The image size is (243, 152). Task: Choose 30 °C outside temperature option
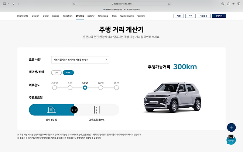(x=116, y=88)
